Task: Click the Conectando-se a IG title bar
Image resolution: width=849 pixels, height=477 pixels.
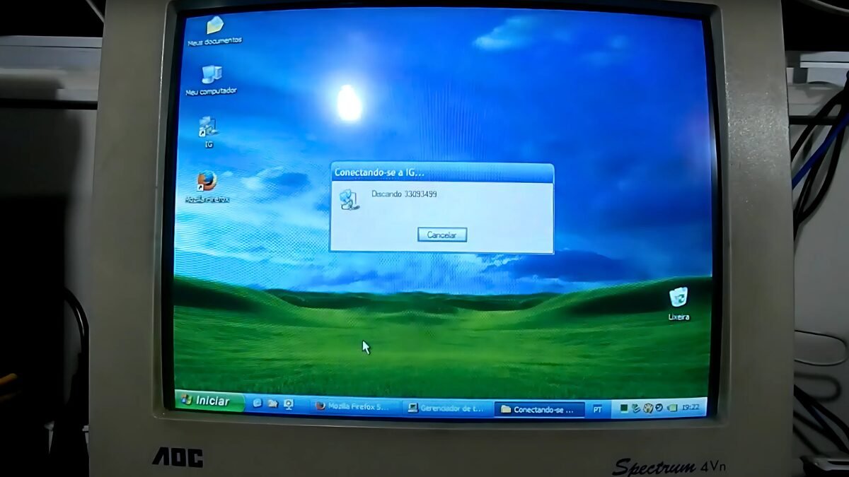Action: tap(441, 172)
